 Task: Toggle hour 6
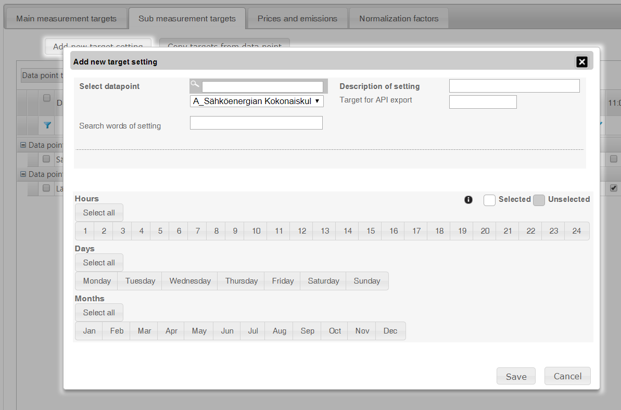[179, 230]
